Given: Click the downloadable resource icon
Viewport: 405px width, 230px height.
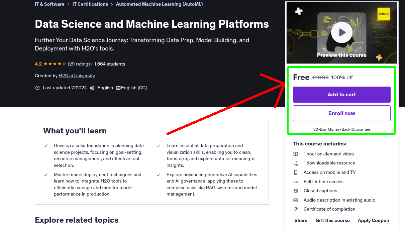Looking at the screenshot, I should pos(296,163).
